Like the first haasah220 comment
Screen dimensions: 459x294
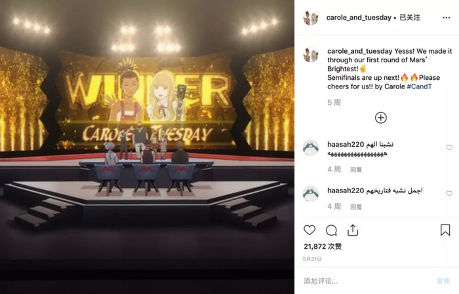point(449,147)
